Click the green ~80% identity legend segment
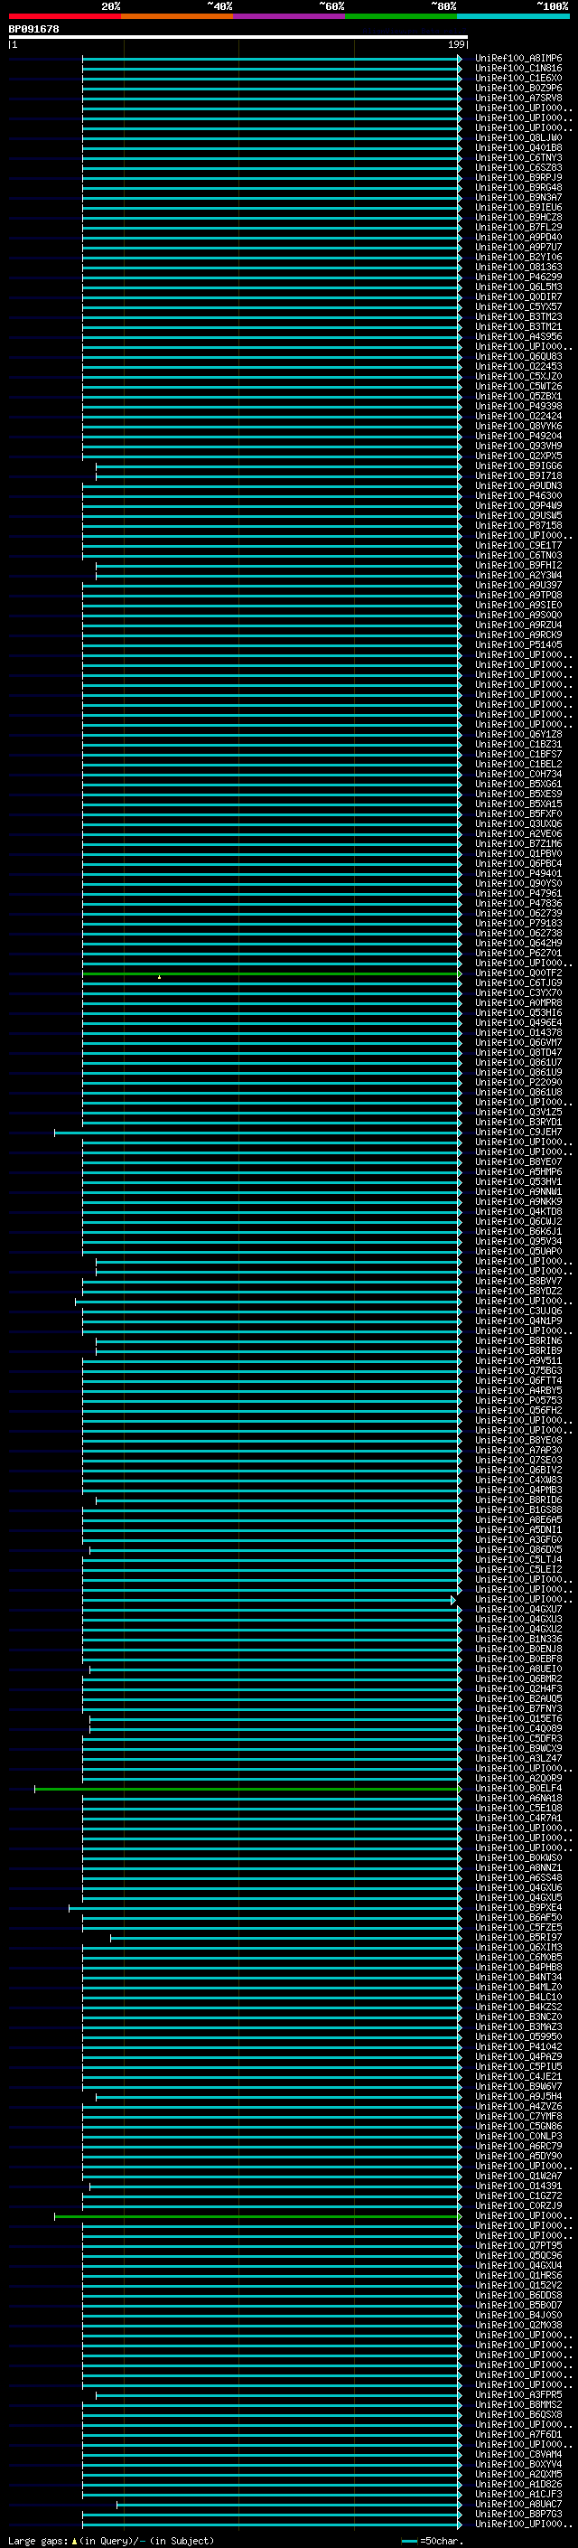The width and height of the screenshot is (578, 2548). [401, 16]
